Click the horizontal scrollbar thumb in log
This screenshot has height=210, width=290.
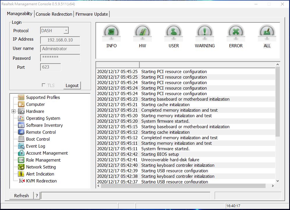pyautogui.click(x=183, y=186)
